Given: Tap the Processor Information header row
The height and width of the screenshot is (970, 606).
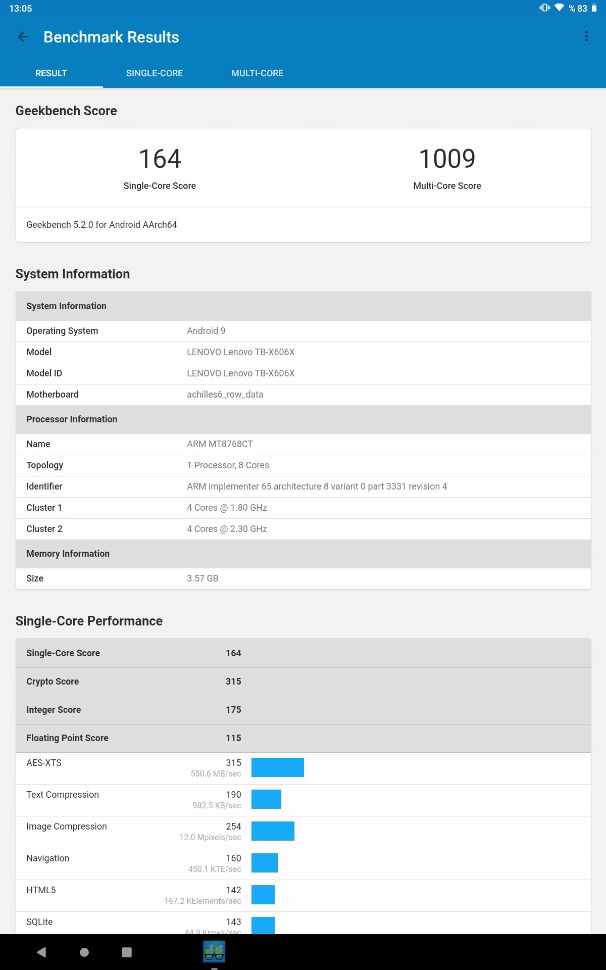Looking at the screenshot, I should [x=303, y=419].
